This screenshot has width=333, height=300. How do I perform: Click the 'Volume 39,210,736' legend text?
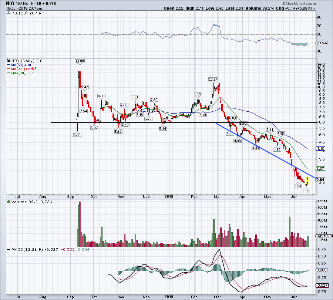click(32, 202)
